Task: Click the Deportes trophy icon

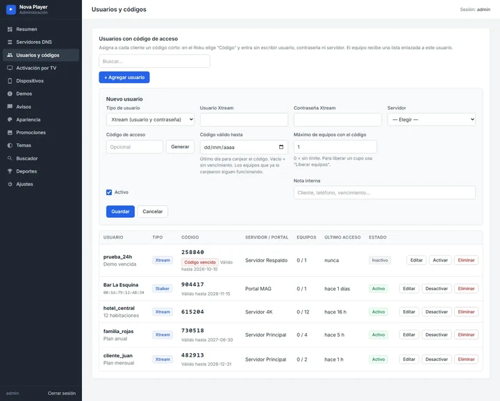Action: click(10, 171)
